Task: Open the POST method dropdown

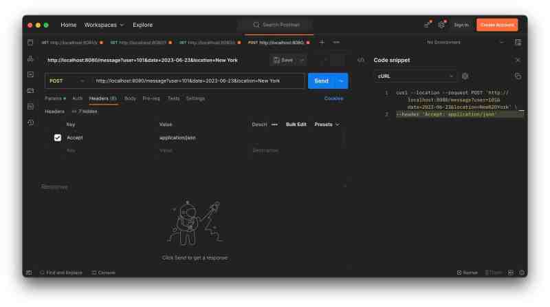Action: point(67,81)
